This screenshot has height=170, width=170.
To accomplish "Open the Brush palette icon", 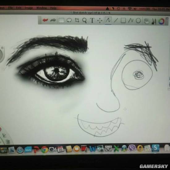I will [154, 21].
